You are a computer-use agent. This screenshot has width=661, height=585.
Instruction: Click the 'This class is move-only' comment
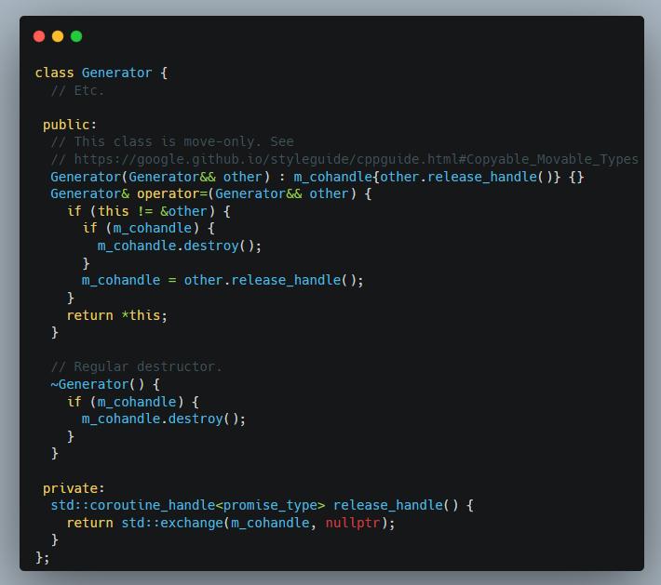coord(172,142)
